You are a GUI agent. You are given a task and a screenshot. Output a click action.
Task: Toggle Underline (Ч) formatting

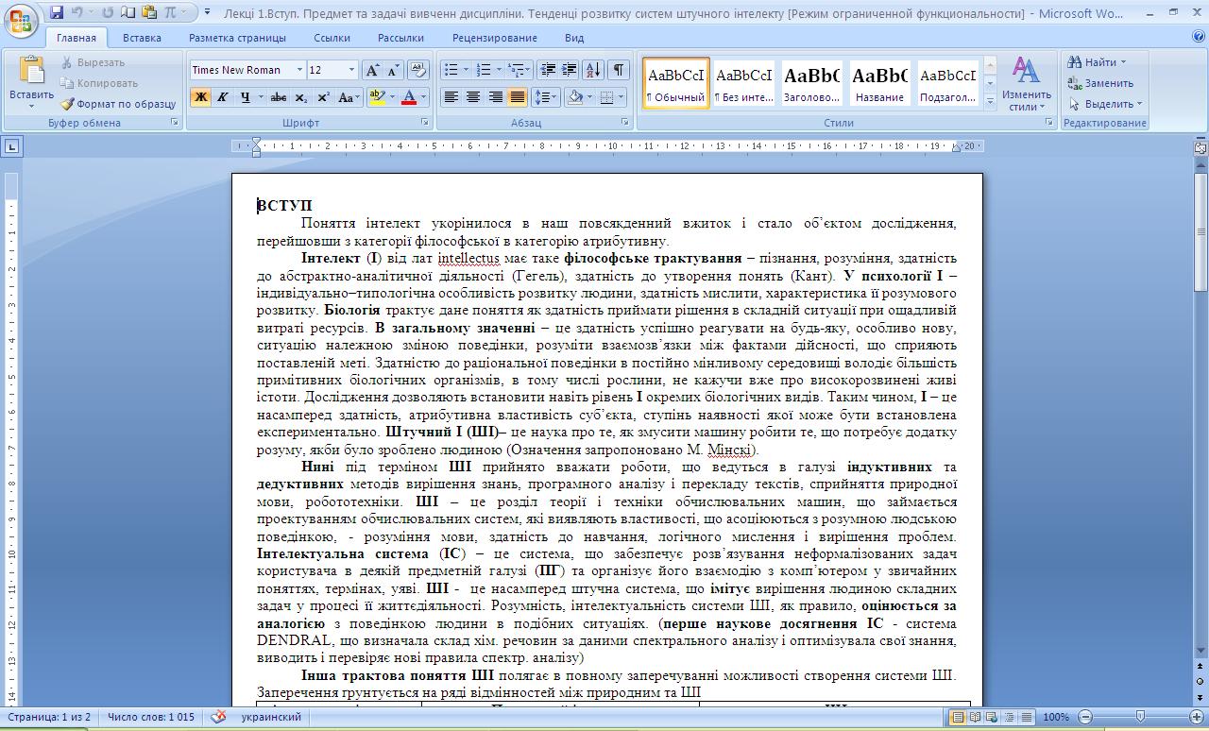tap(245, 97)
